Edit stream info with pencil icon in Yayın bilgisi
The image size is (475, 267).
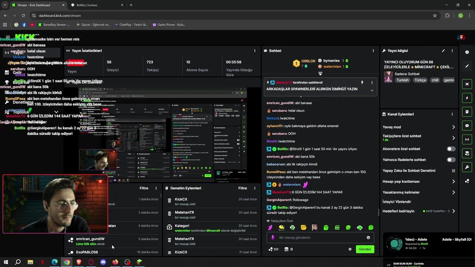pyautogui.click(x=443, y=51)
